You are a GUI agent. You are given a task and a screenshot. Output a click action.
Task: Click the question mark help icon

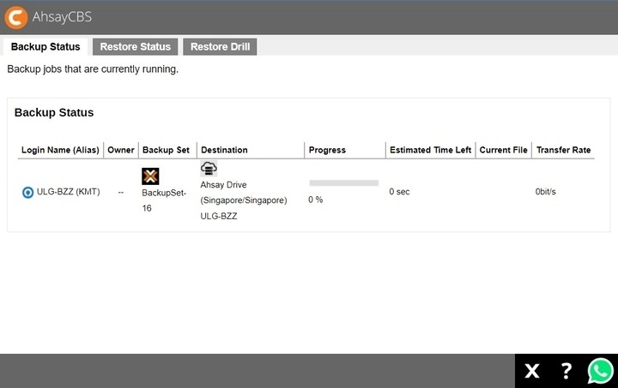(566, 371)
